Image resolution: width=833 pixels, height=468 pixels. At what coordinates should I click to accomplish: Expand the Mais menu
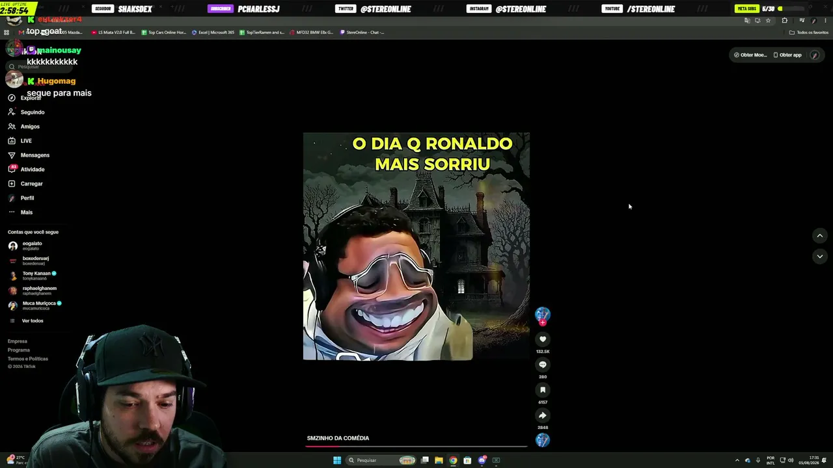pos(20,213)
